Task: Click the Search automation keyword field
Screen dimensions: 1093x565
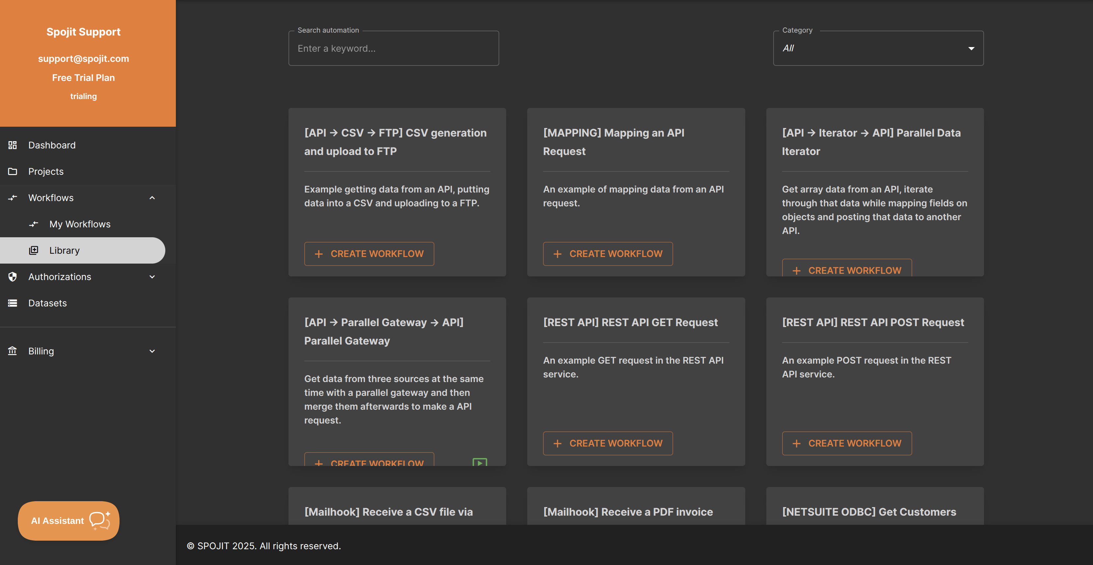Action: click(394, 48)
